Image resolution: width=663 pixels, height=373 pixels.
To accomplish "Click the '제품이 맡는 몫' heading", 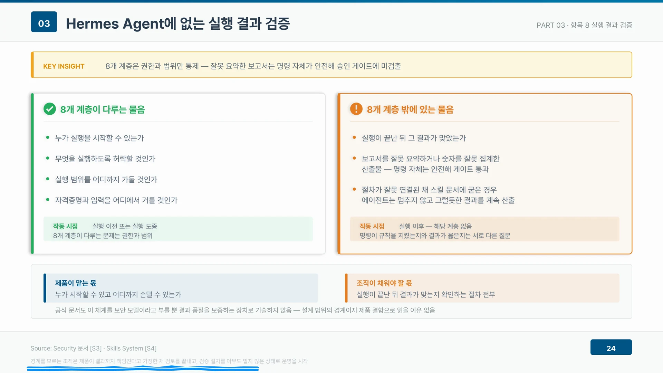I will 76,283.
